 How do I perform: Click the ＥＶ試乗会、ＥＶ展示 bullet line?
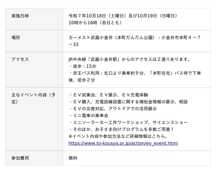(108, 95)
